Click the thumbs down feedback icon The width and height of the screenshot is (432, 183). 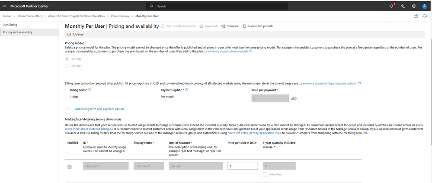(425, 16)
